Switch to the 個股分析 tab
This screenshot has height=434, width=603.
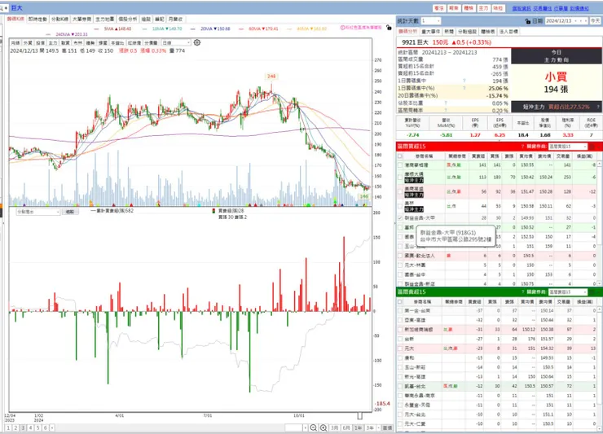(128, 20)
